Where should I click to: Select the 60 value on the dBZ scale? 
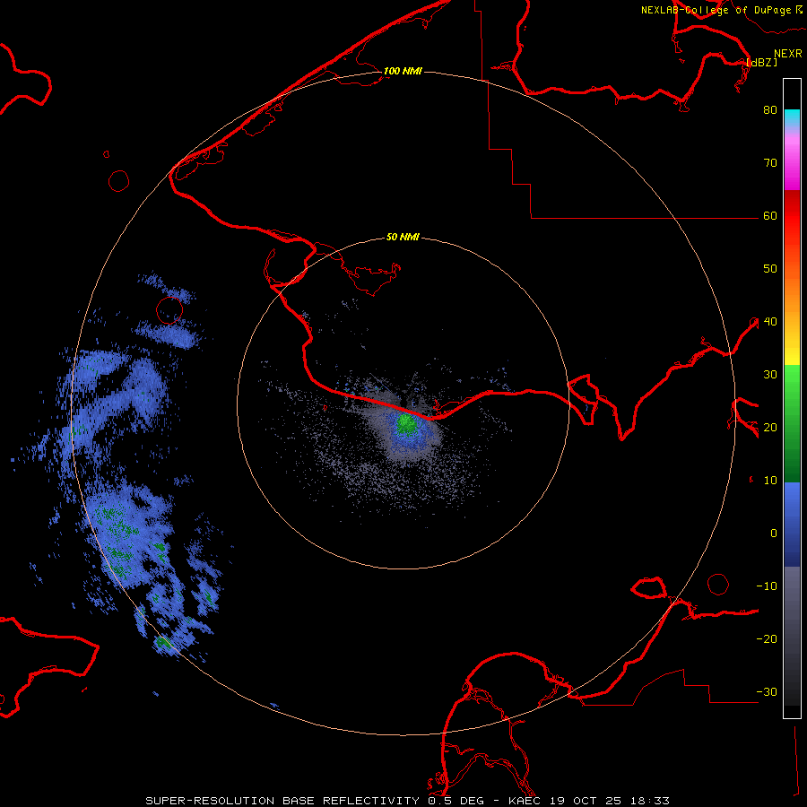click(770, 216)
